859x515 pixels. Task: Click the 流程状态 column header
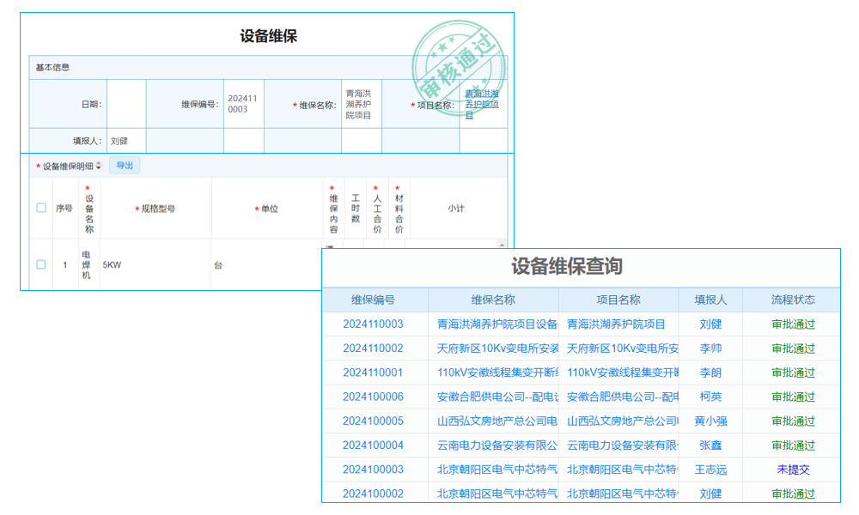point(792,300)
